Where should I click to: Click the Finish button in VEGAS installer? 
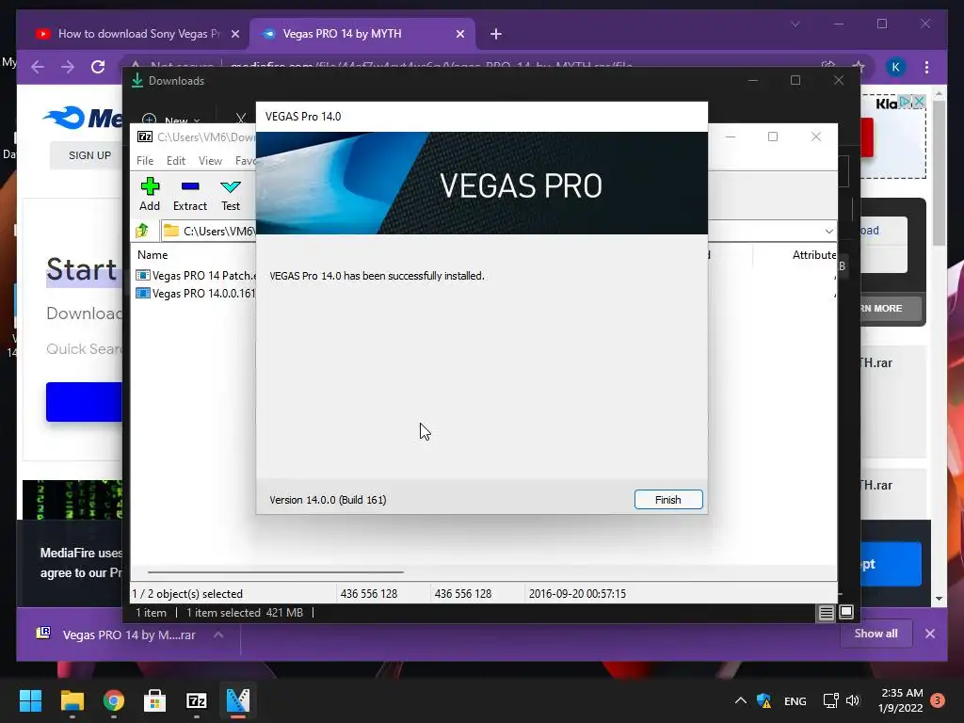668,500
